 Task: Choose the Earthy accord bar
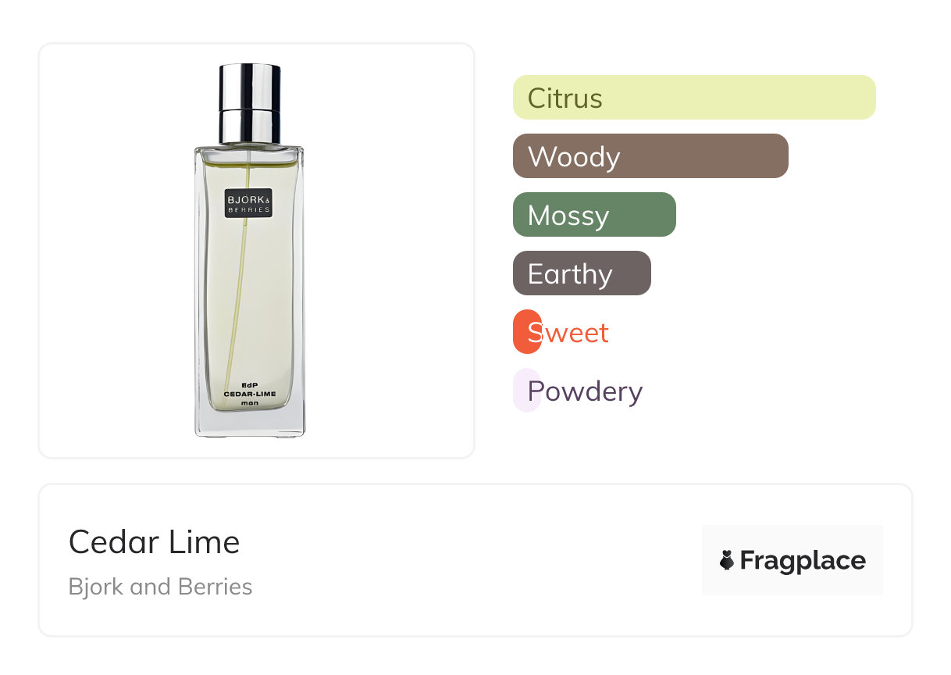pyautogui.click(x=581, y=273)
